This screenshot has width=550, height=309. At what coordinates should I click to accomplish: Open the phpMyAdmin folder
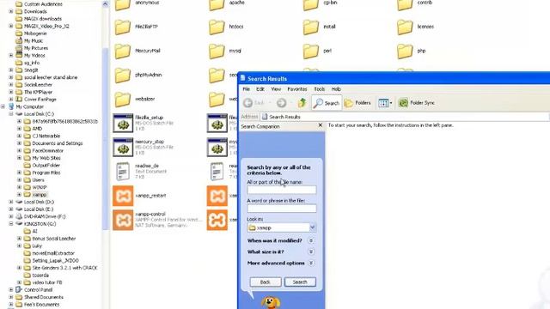click(123, 76)
